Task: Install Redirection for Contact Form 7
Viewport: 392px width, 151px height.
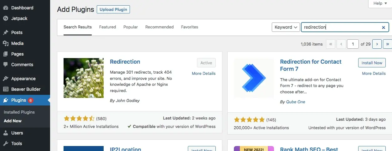Action: (372, 63)
